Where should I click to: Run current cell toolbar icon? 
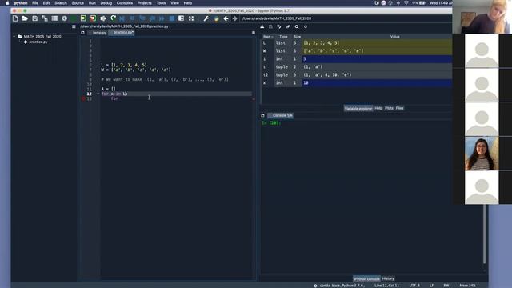pyautogui.click(x=83, y=18)
